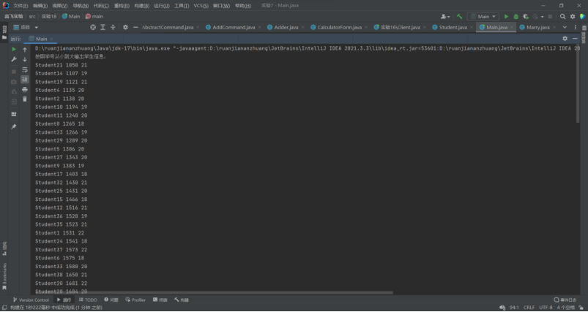The height and width of the screenshot is (312, 588).
Task: Open Bookmarks side tool window
Action: [4, 276]
